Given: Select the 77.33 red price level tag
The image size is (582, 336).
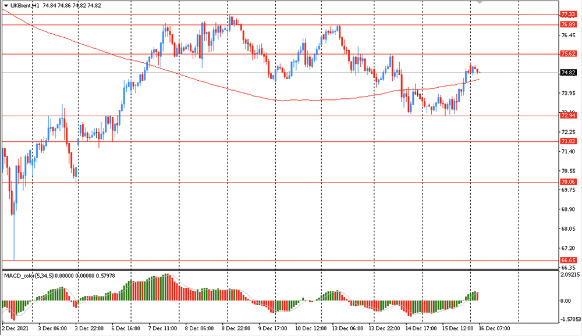Looking at the screenshot, I should click(x=568, y=15).
